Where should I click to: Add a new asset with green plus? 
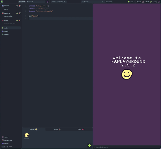(x=89, y=145)
